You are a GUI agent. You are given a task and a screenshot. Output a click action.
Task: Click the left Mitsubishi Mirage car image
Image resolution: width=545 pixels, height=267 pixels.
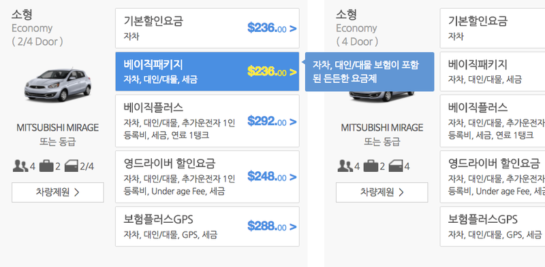(x=58, y=85)
